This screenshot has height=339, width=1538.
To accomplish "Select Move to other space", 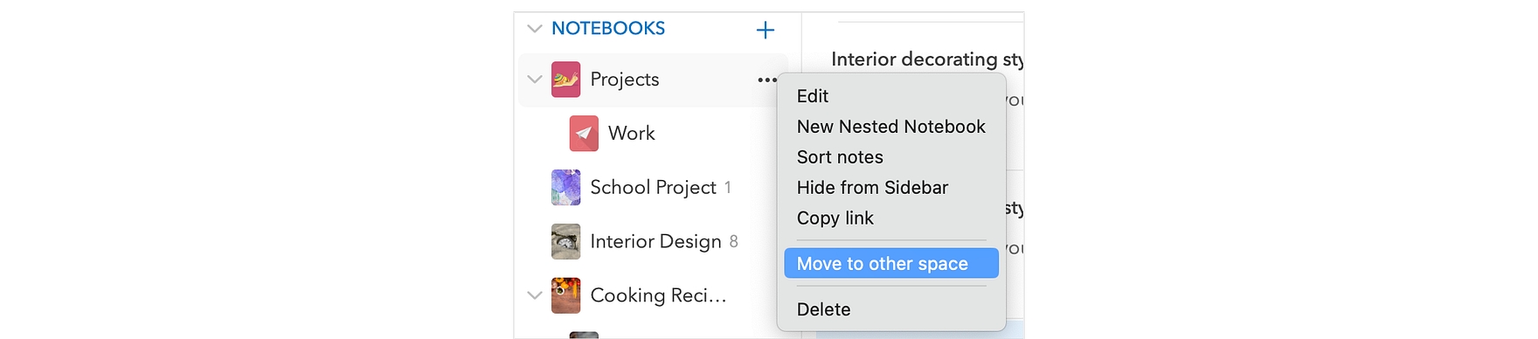I will coord(891,264).
